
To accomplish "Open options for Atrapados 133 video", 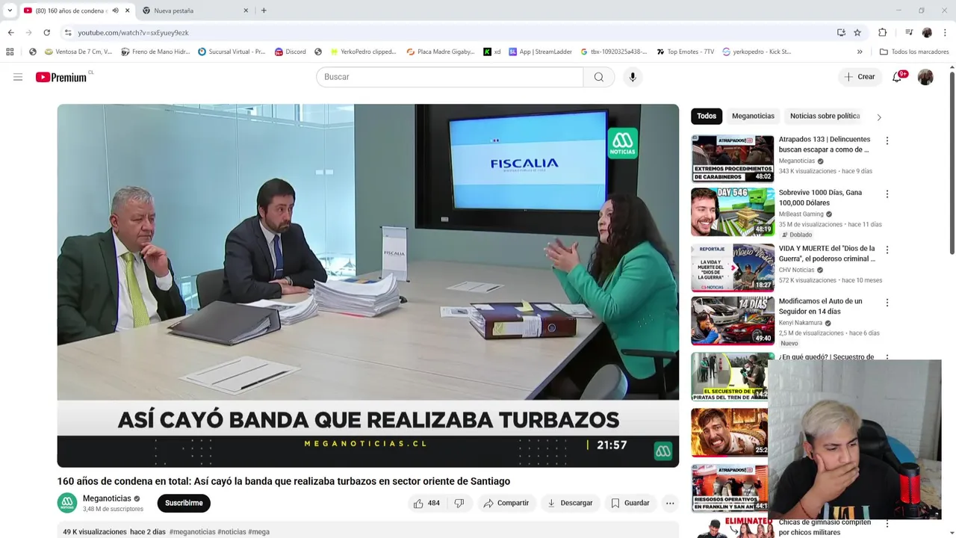I will (887, 140).
